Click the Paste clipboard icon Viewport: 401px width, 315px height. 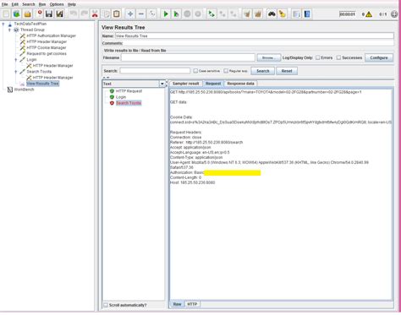click(x=117, y=14)
